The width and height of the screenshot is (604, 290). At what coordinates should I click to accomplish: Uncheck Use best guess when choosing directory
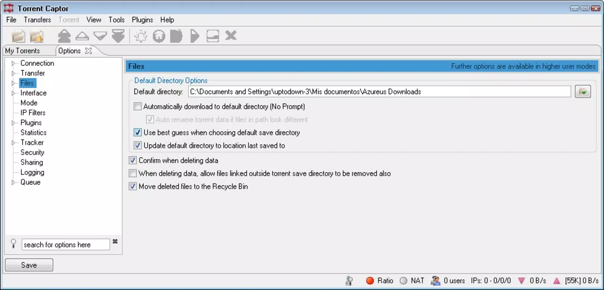pos(138,133)
